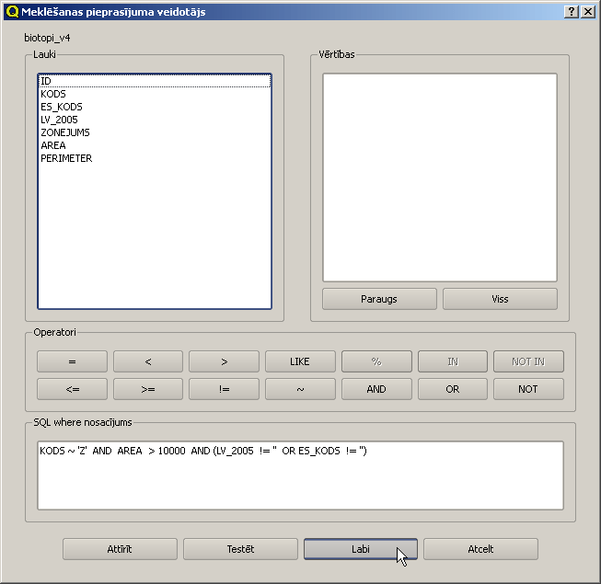This screenshot has width=601, height=584.
Task: Click the NOT IN operator button
Action: [528, 361]
